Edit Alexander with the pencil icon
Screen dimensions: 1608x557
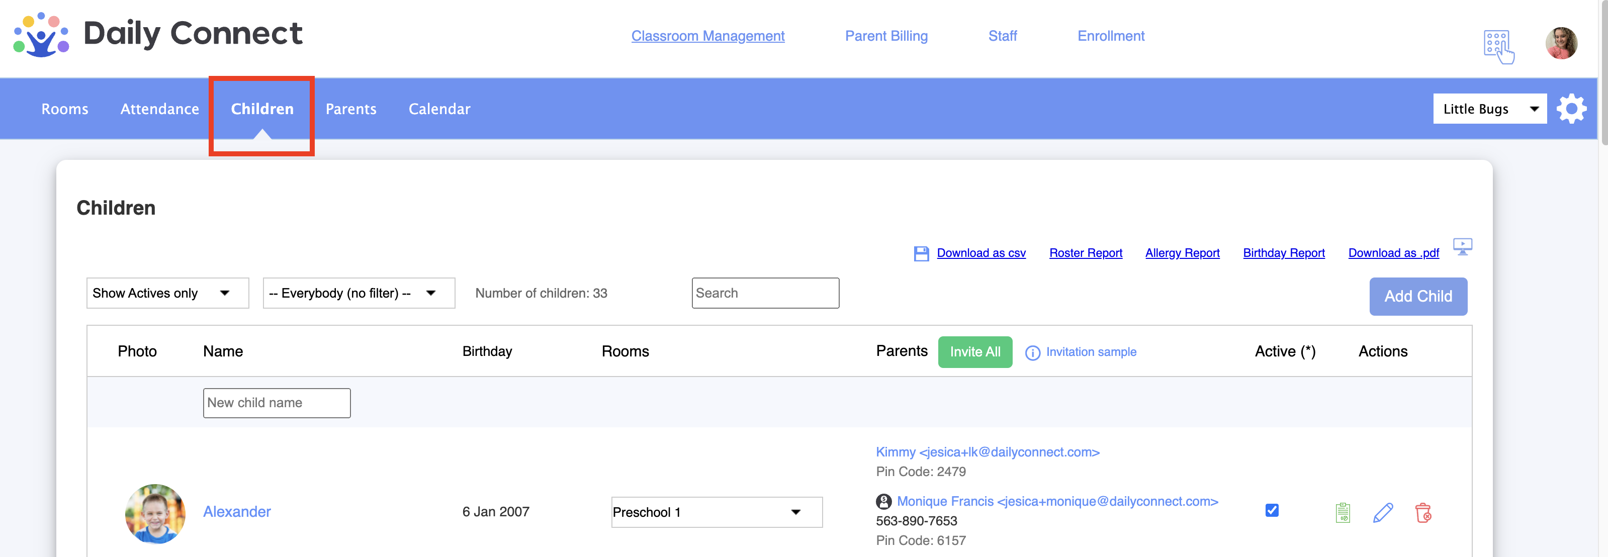(x=1383, y=513)
